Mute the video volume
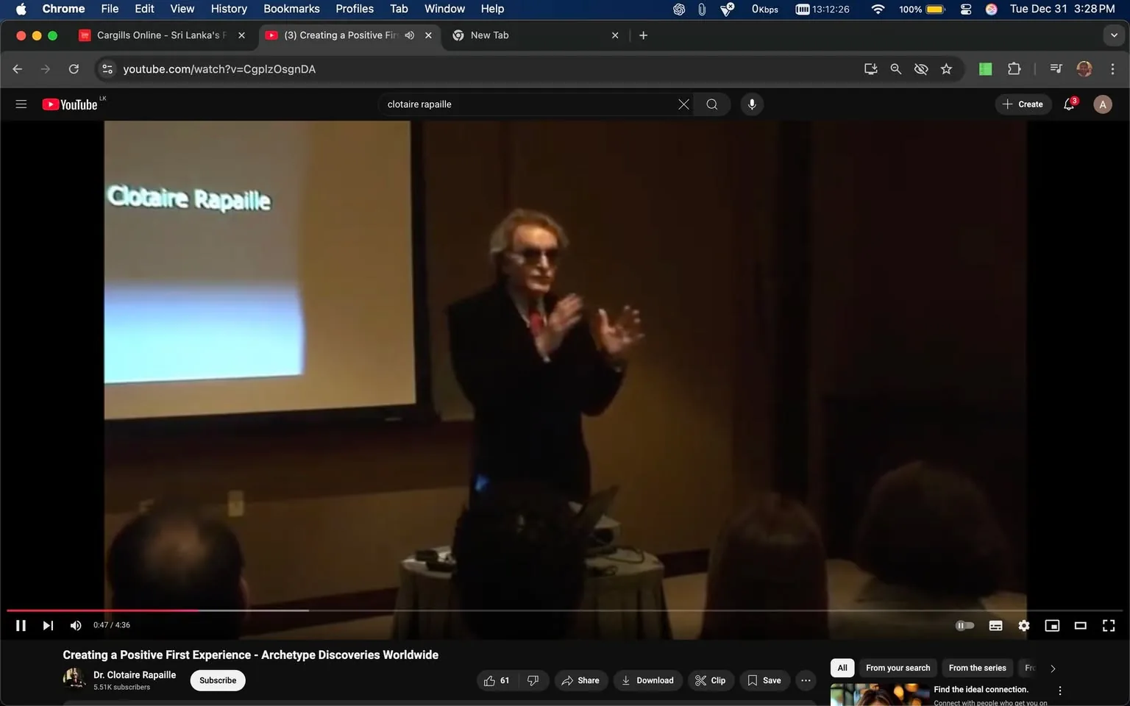The height and width of the screenshot is (706, 1130). [75, 625]
